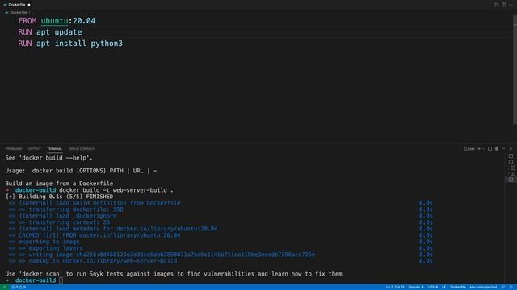
Task: Select the first terminal in side list
Action: [x=511, y=156]
